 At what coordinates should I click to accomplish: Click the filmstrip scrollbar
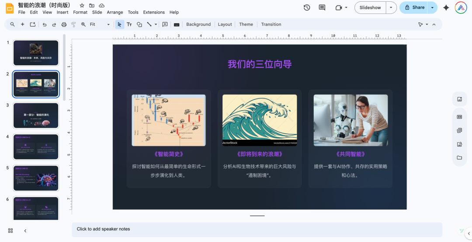click(x=64, y=67)
